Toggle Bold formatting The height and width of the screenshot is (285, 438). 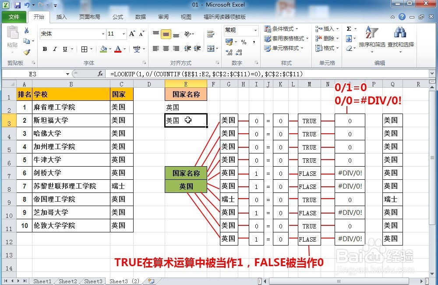tap(45, 49)
